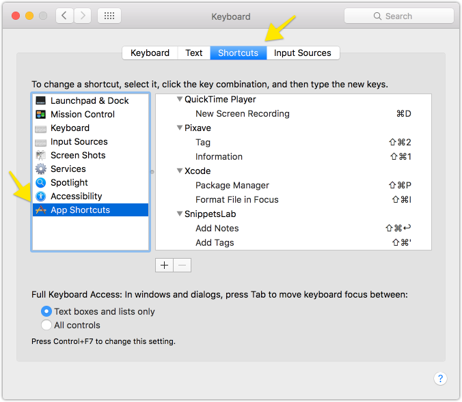Remove shortcut with the minus button
Image resolution: width=462 pixels, height=402 pixels.
click(x=182, y=265)
